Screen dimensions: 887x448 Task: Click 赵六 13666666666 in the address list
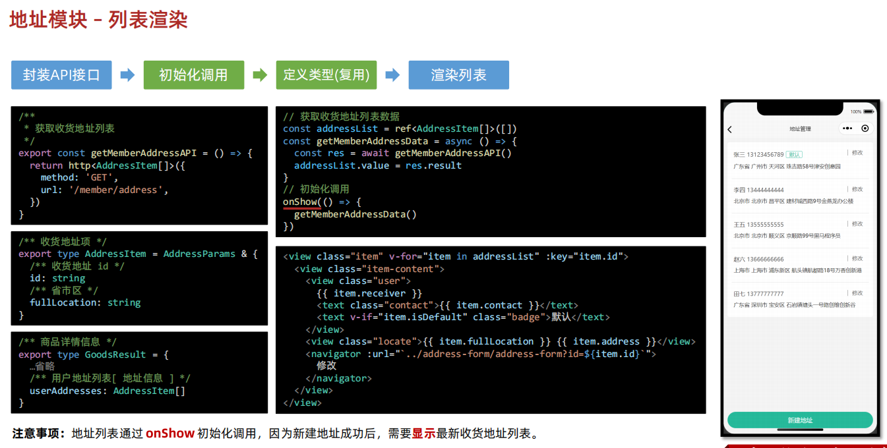[758, 260]
